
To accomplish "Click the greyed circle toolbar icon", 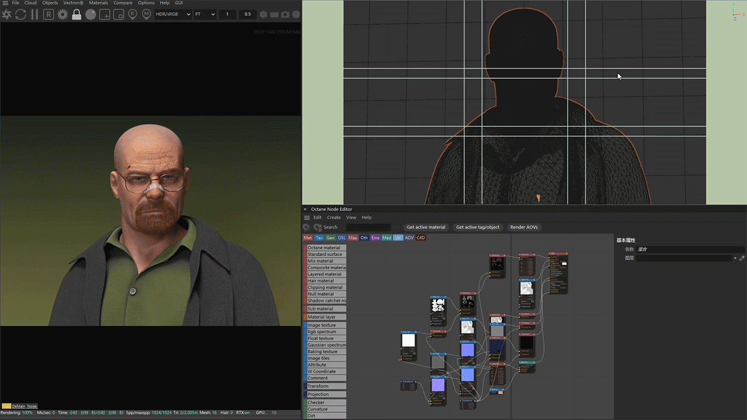I will 295,14.
